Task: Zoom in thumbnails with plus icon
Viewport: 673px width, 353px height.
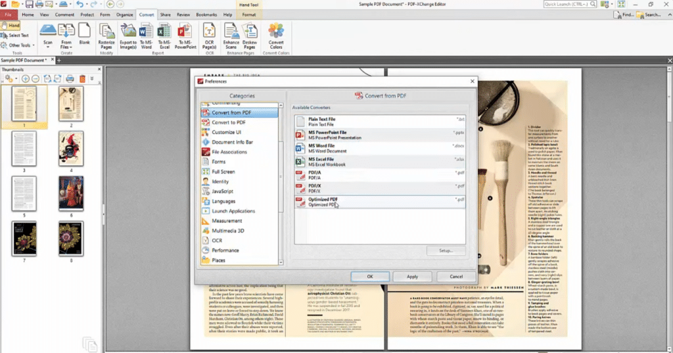Action: pos(26,79)
